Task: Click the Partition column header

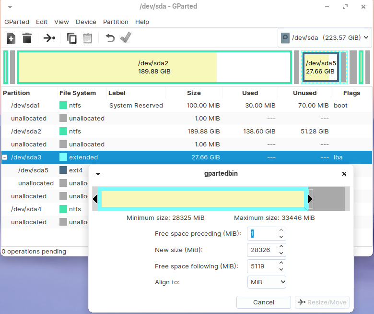Action: (x=30, y=93)
